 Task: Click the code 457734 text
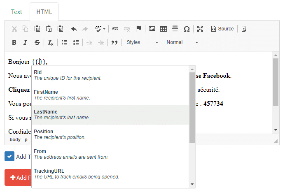click(x=213, y=104)
